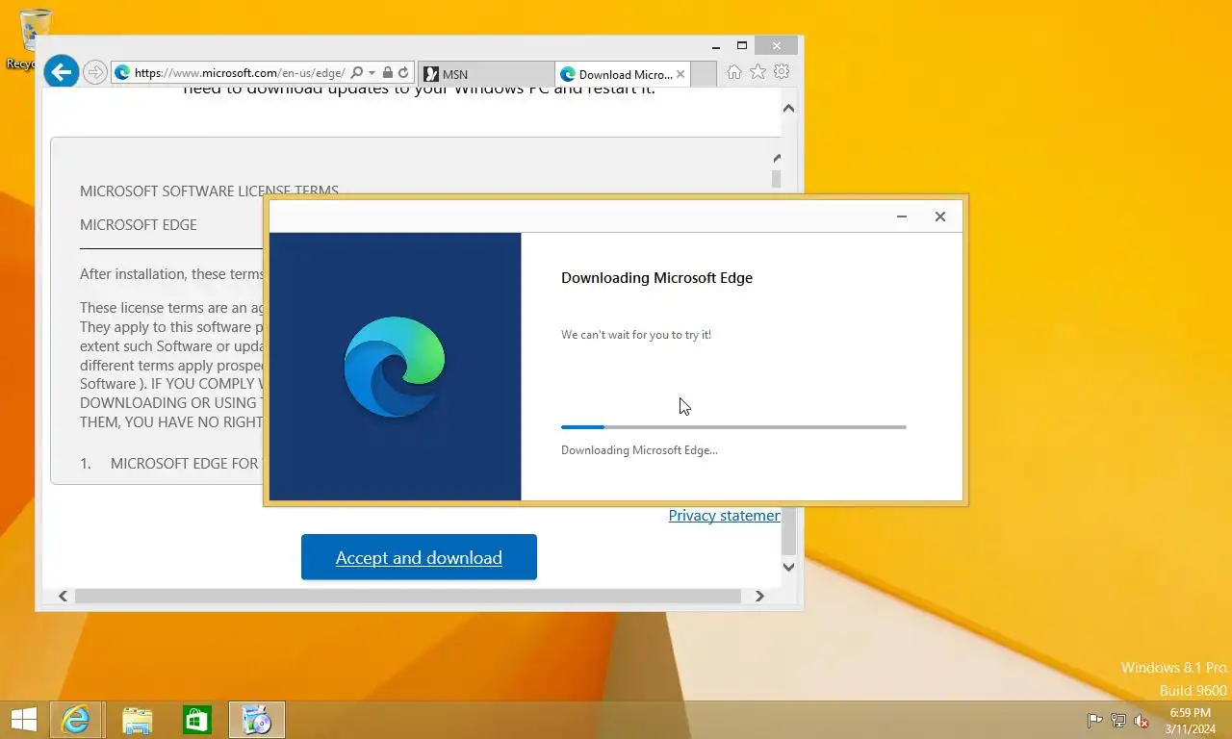Click the horizontal scrollbar left arrow
Image resolution: width=1232 pixels, height=739 pixels.
click(x=64, y=596)
